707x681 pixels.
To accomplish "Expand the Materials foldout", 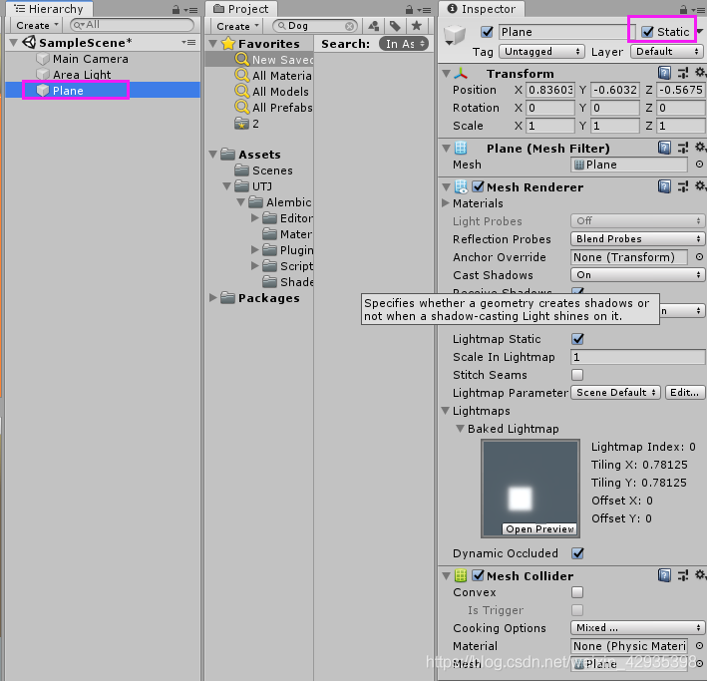I will [446, 203].
